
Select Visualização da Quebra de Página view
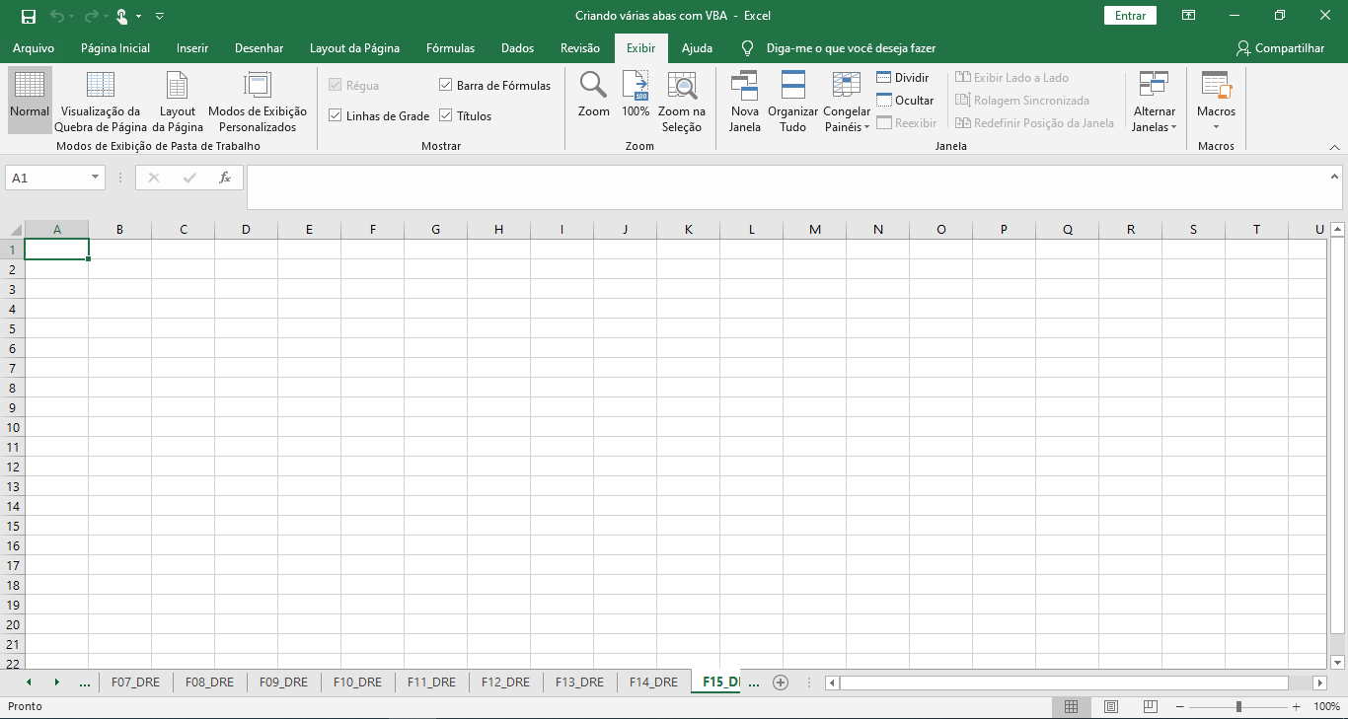click(x=100, y=99)
